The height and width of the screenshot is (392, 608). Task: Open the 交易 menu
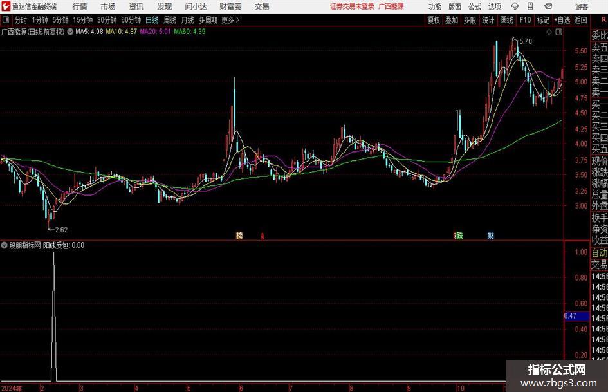coord(262,6)
